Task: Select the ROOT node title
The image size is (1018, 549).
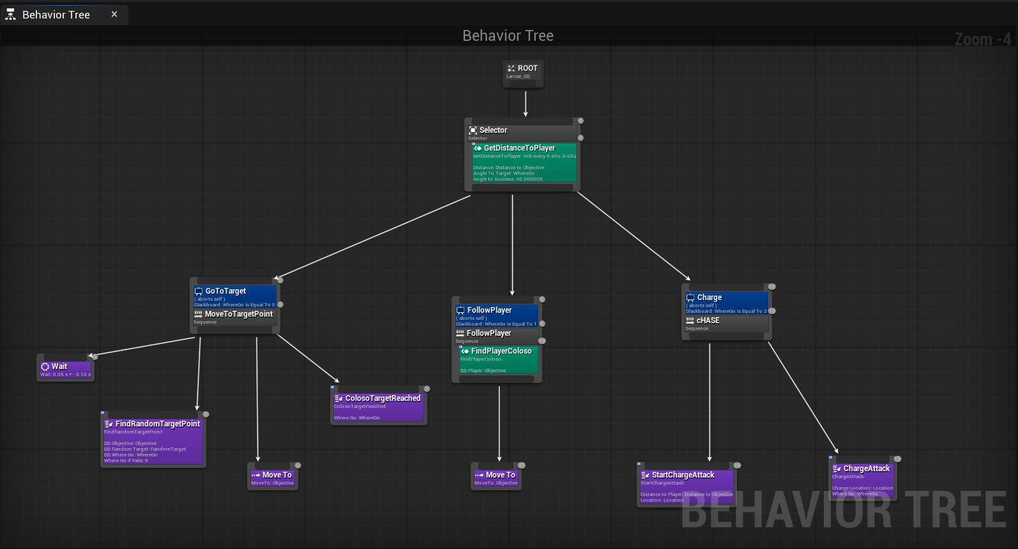Action: coord(528,68)
